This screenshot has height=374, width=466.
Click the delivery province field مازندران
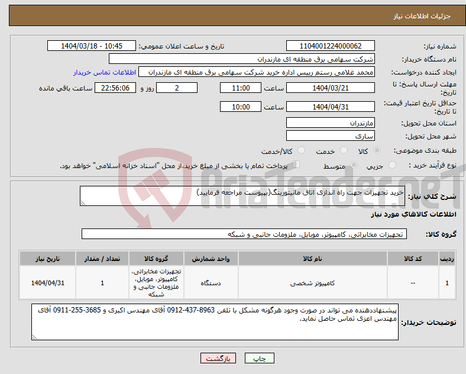click(x=330, y=122)
